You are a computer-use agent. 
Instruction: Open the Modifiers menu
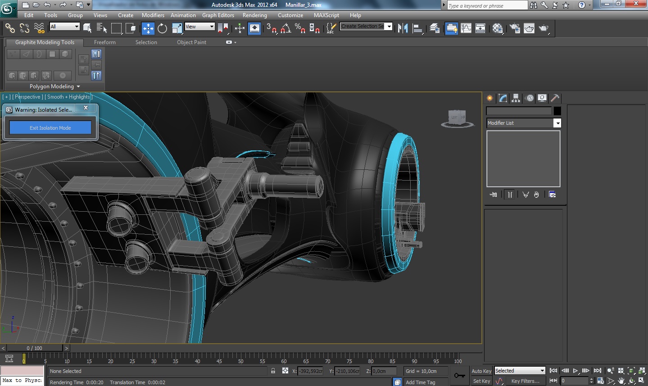coord(153,15)
